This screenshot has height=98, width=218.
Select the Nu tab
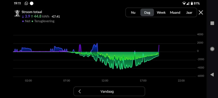coord(133,13)
